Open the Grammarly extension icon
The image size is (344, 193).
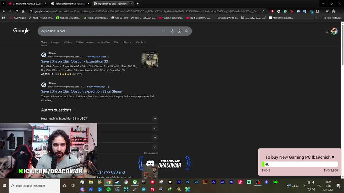[x=285, y=11]
